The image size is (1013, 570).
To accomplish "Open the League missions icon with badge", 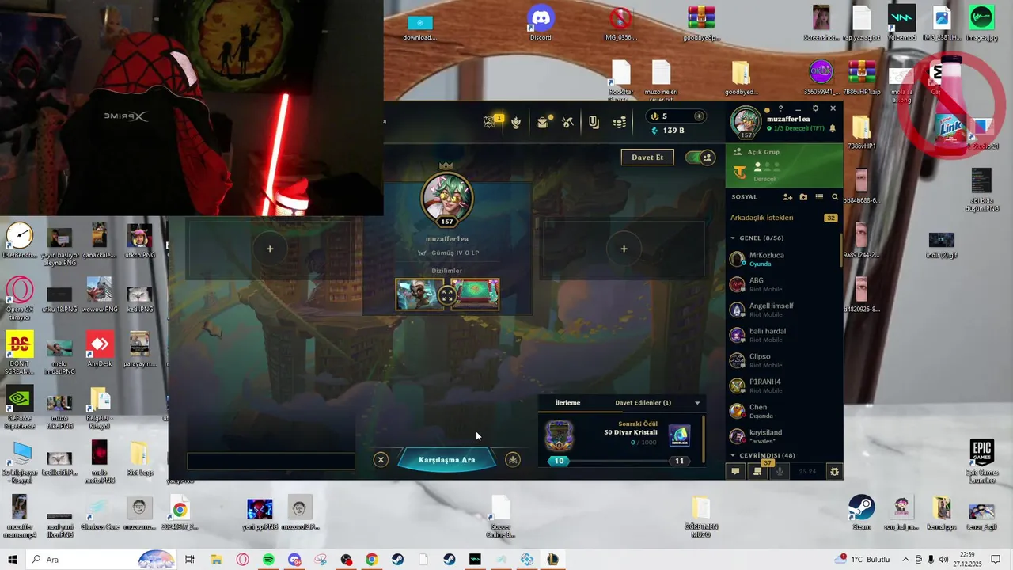I will point(491,122).
